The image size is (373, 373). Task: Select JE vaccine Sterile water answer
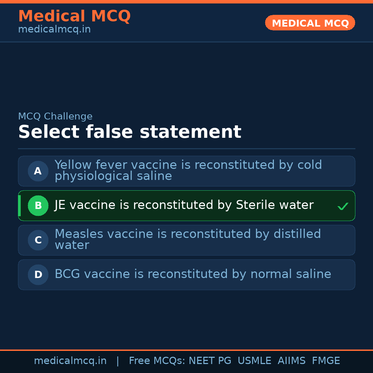tap(184, 205)
